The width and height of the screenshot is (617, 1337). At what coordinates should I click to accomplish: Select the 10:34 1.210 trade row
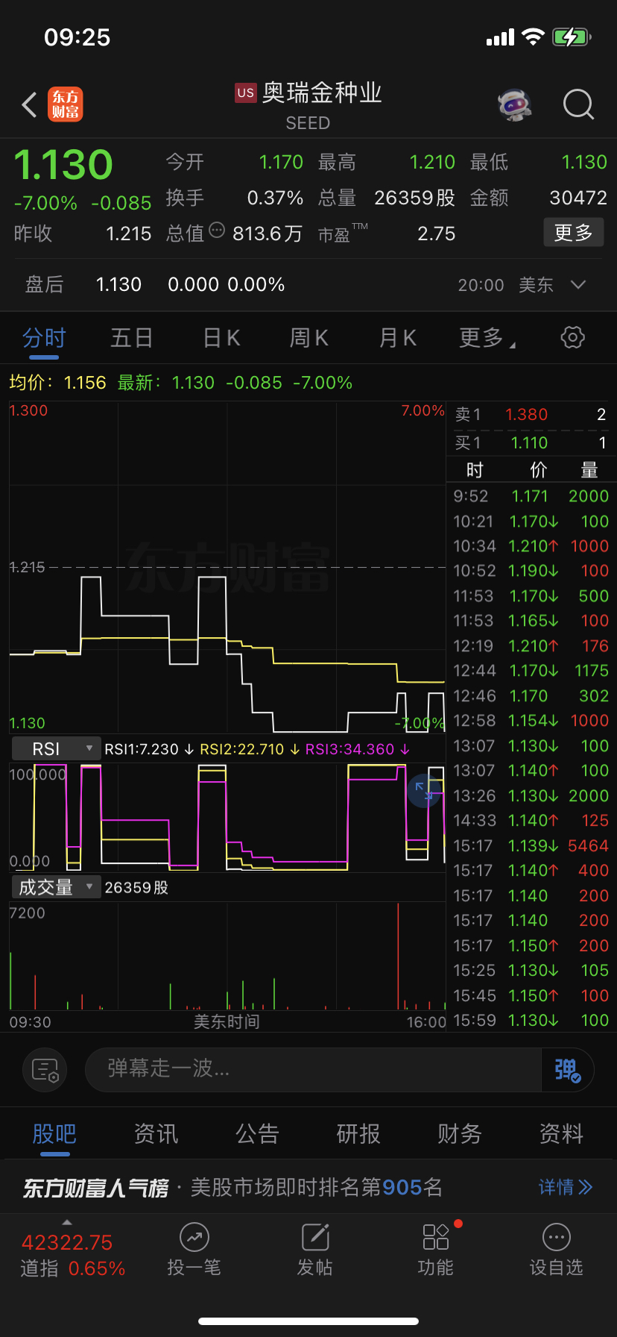(531, 546)
